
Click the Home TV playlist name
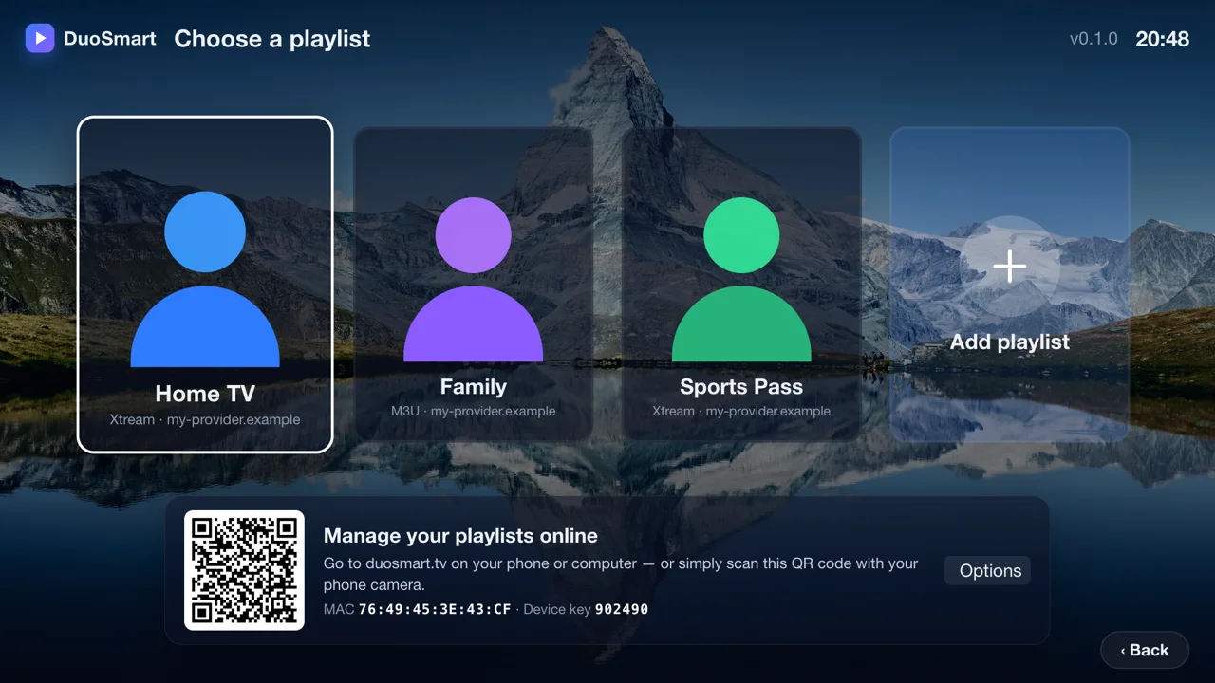click(x=205, y=394)
